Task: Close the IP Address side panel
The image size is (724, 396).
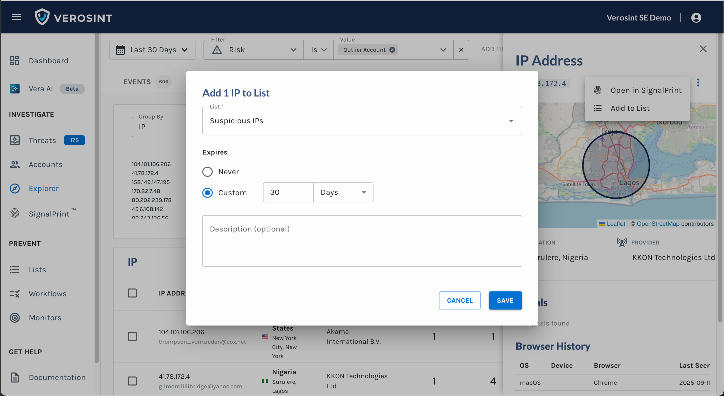Action: pyautogui.click(x=703, y=49)
